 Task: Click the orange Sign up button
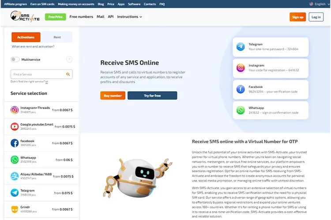click(x=297, y=17)
